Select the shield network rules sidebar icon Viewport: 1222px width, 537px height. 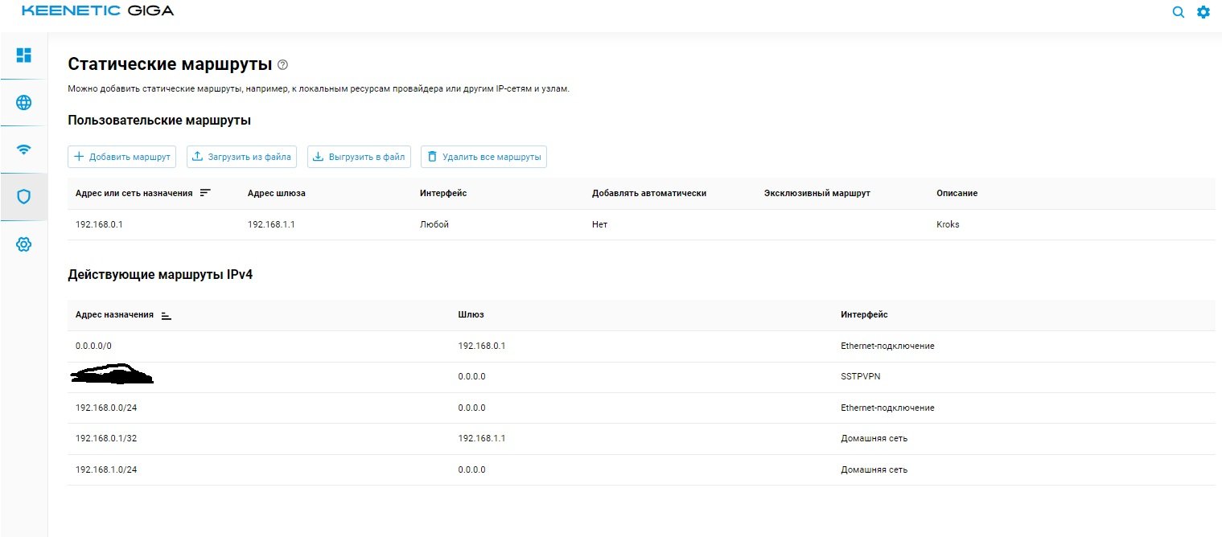(x=23, y=196)
